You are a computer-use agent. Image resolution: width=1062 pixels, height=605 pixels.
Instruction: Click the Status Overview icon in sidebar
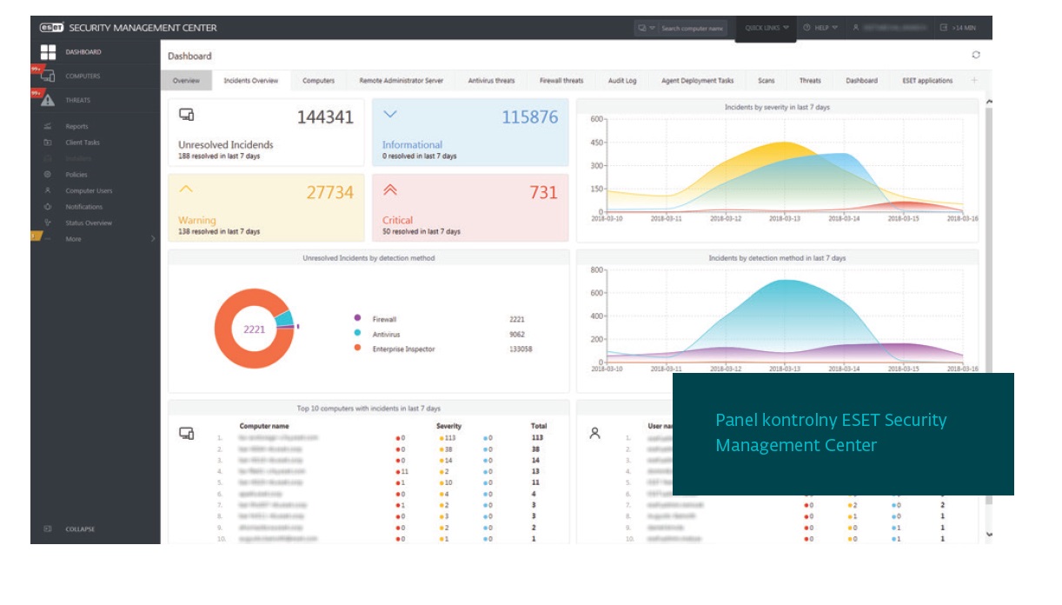coord(48,223)
